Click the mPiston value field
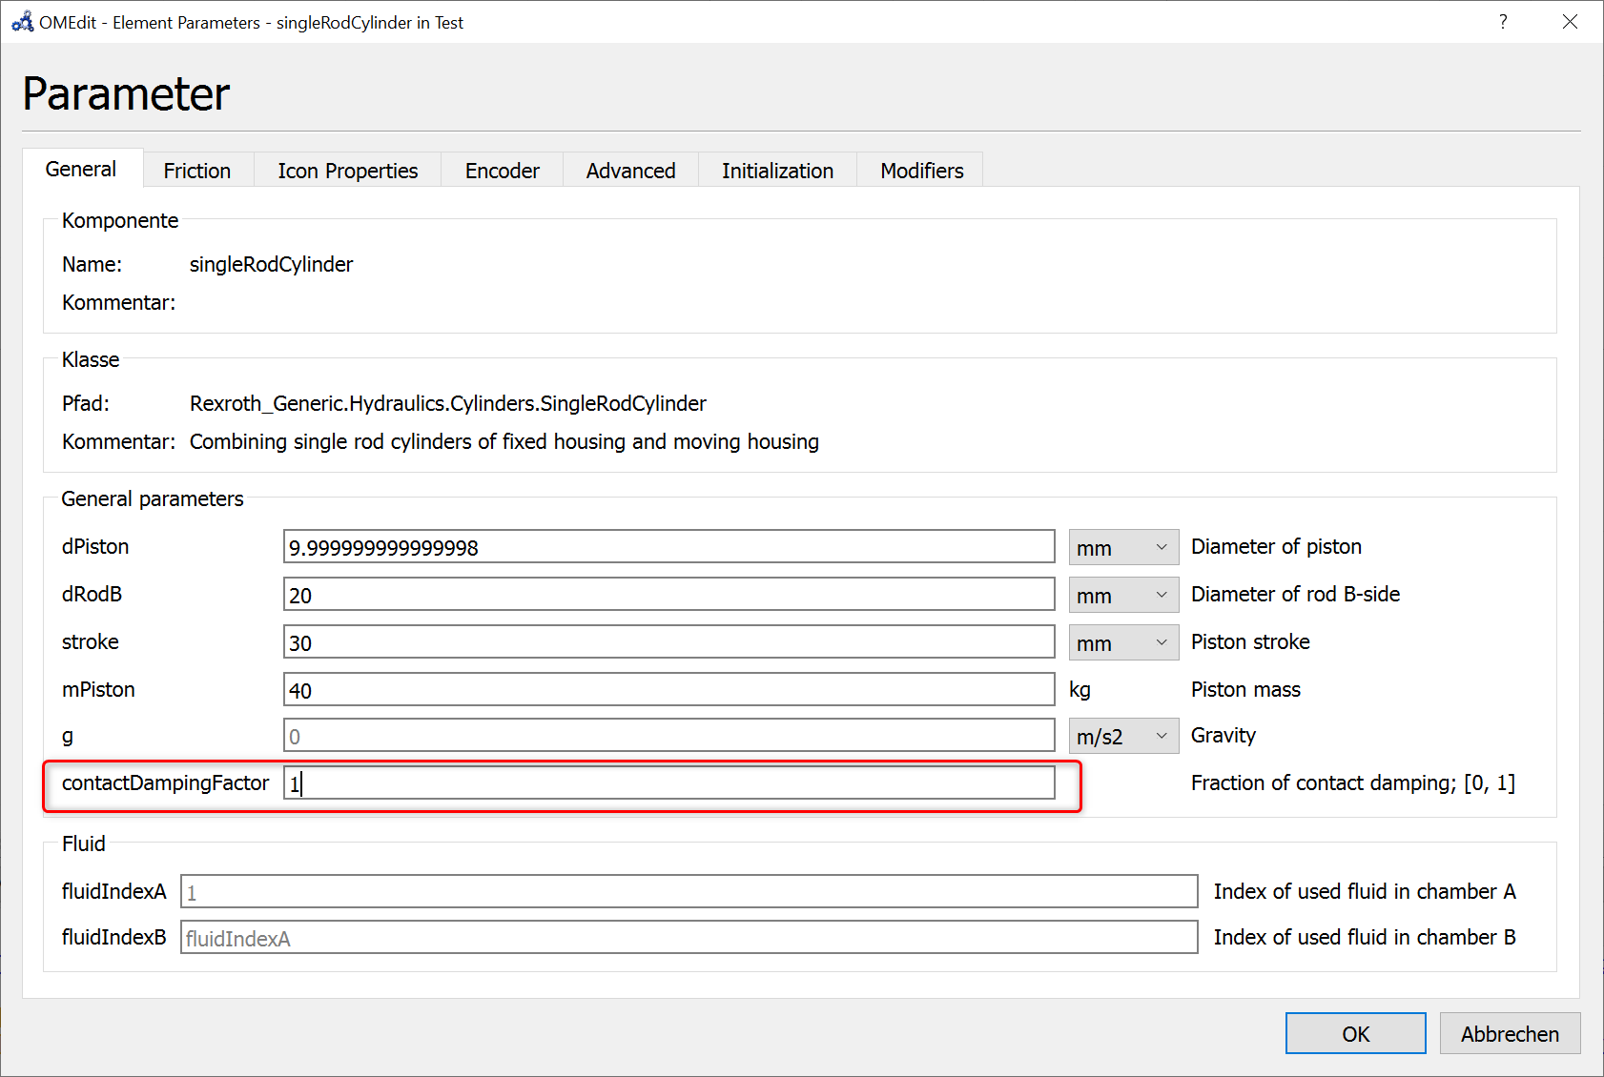Screen dimensions: 1604x1077 [x=669, y=690]
